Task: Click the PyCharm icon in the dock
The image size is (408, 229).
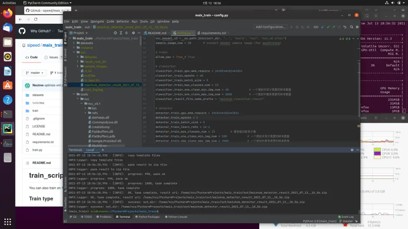Action: tap(7, 129)
